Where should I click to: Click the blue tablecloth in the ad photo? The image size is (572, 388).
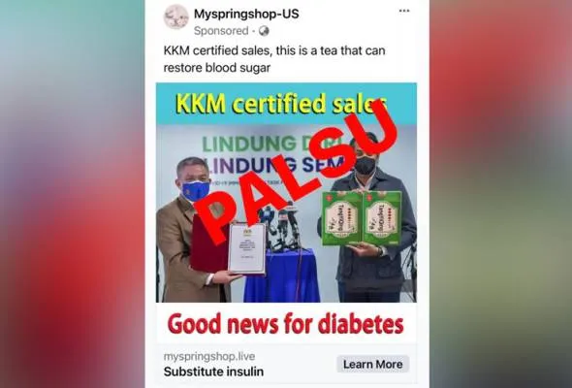coord(281,275)
